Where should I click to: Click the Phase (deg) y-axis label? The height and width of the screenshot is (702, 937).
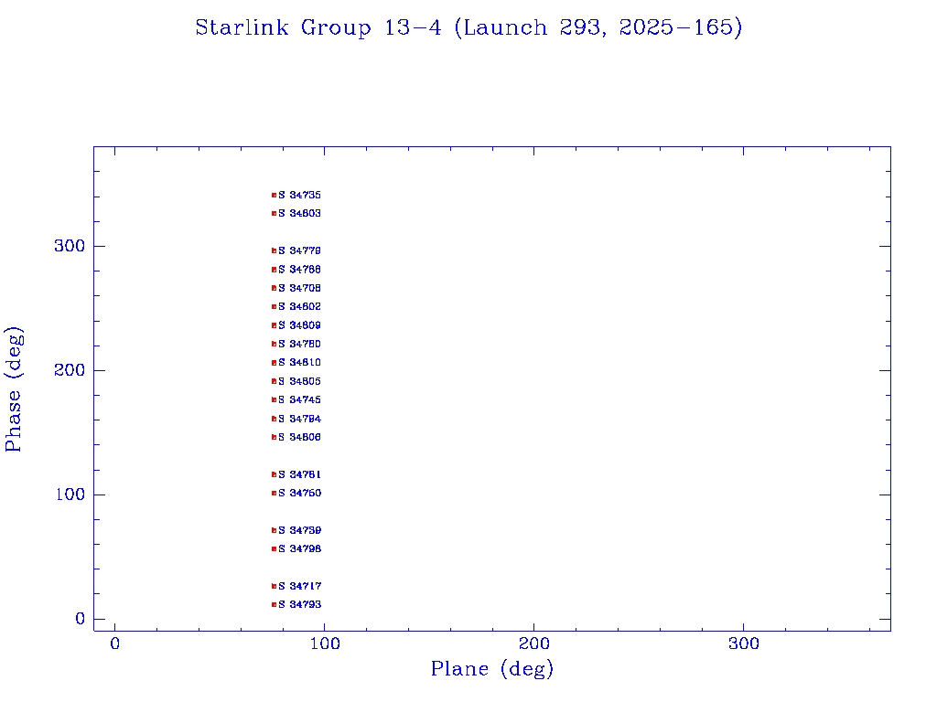pyautogui.click(x=14, y=388)
